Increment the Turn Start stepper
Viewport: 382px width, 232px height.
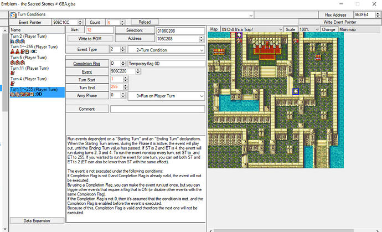[126, 78]
